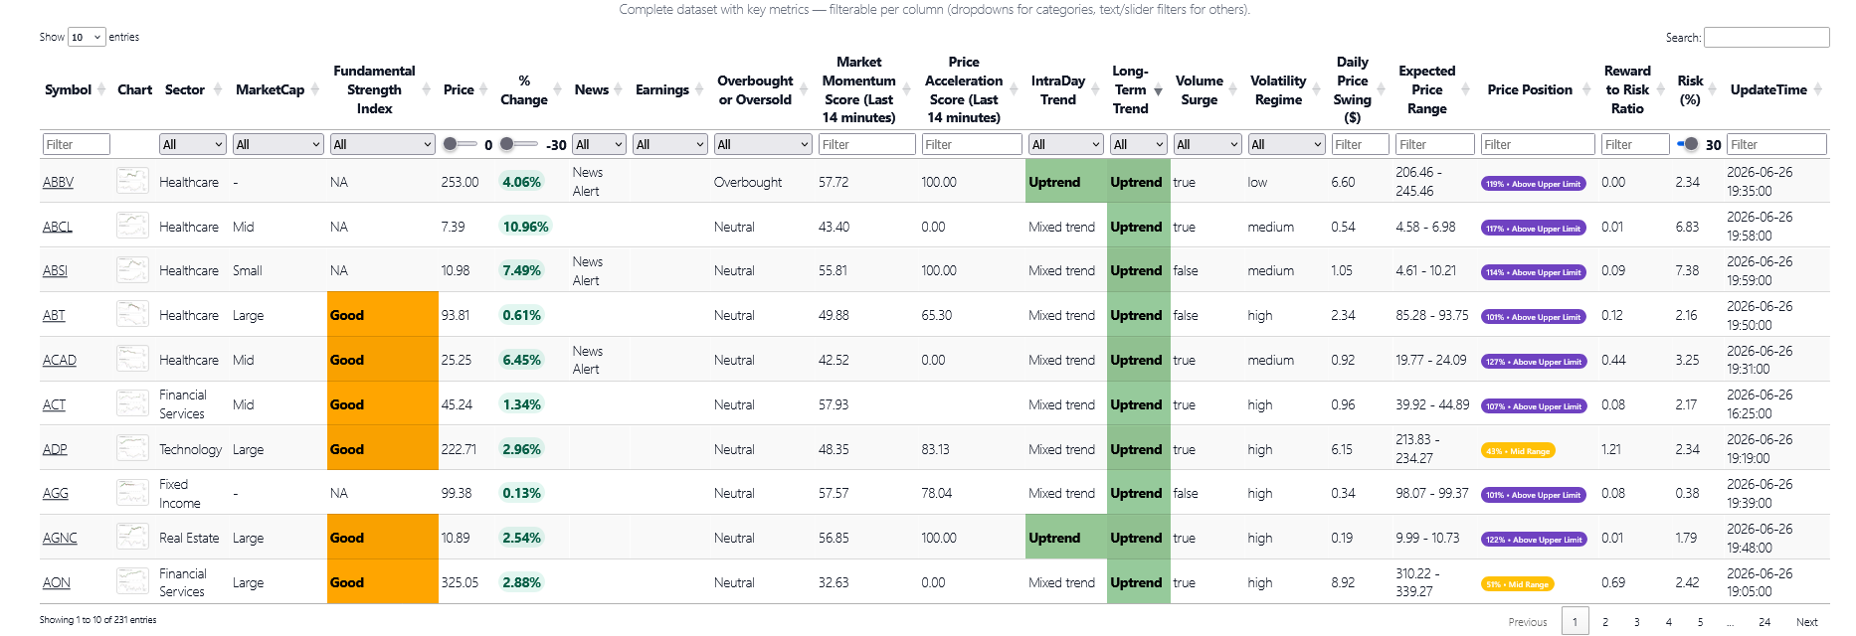The height and width of the screenshot is (636, 1856).
Task: Expand the MarketCap filter dropdown
Action: [x=278, y=144]
